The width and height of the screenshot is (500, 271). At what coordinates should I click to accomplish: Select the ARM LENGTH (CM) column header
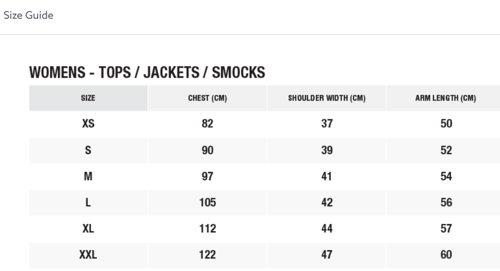coord(445,98)
